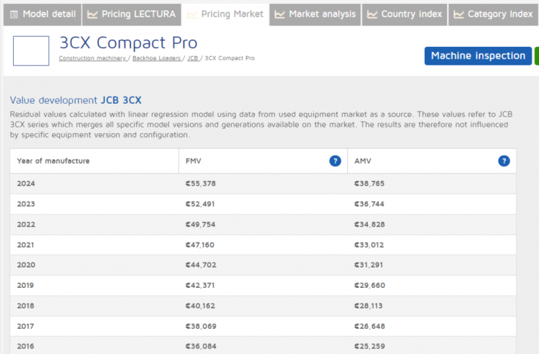539x354 pixels.
Task: Select AMV value €34,828
Action: tap(369, 225)
